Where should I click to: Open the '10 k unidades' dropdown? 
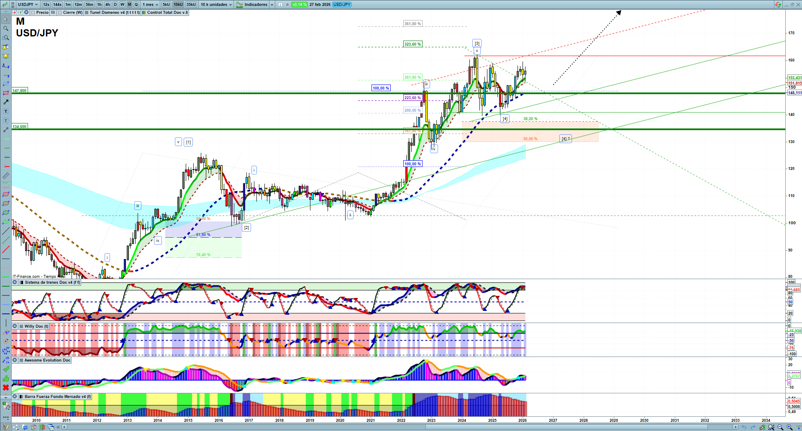point(216,5)
